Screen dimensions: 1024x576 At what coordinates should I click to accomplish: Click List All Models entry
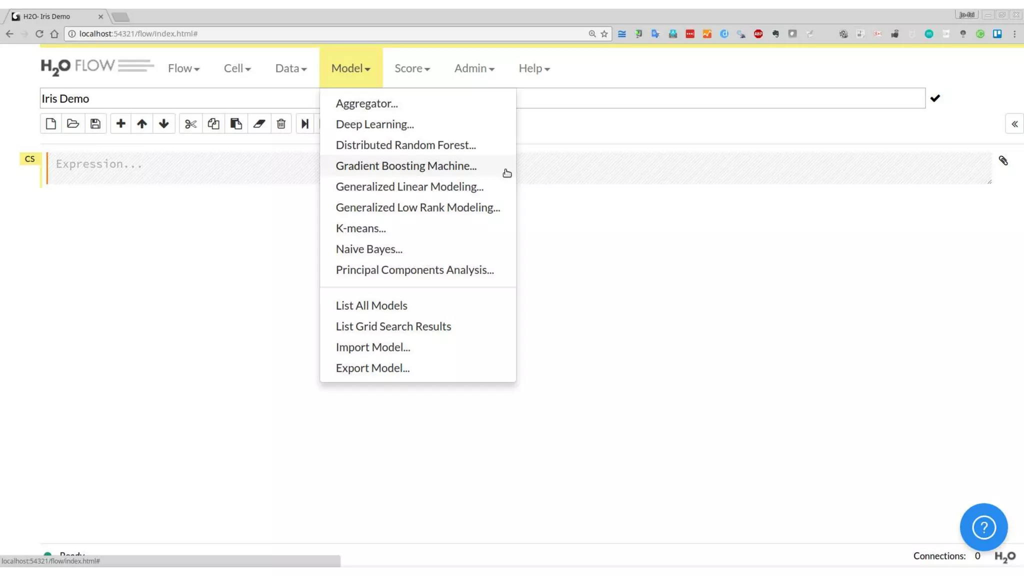pos(371,305)
